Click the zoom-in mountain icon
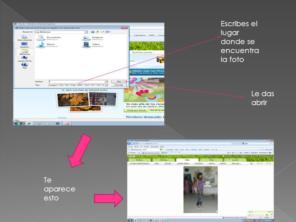 tap(267, 215)
